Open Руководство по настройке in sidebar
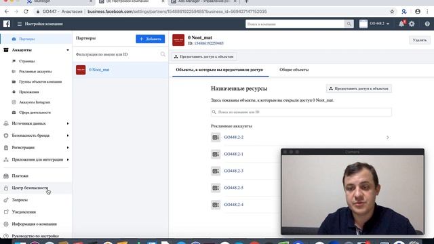The height and width of the screenshot is (244, 434). (35, 236)
